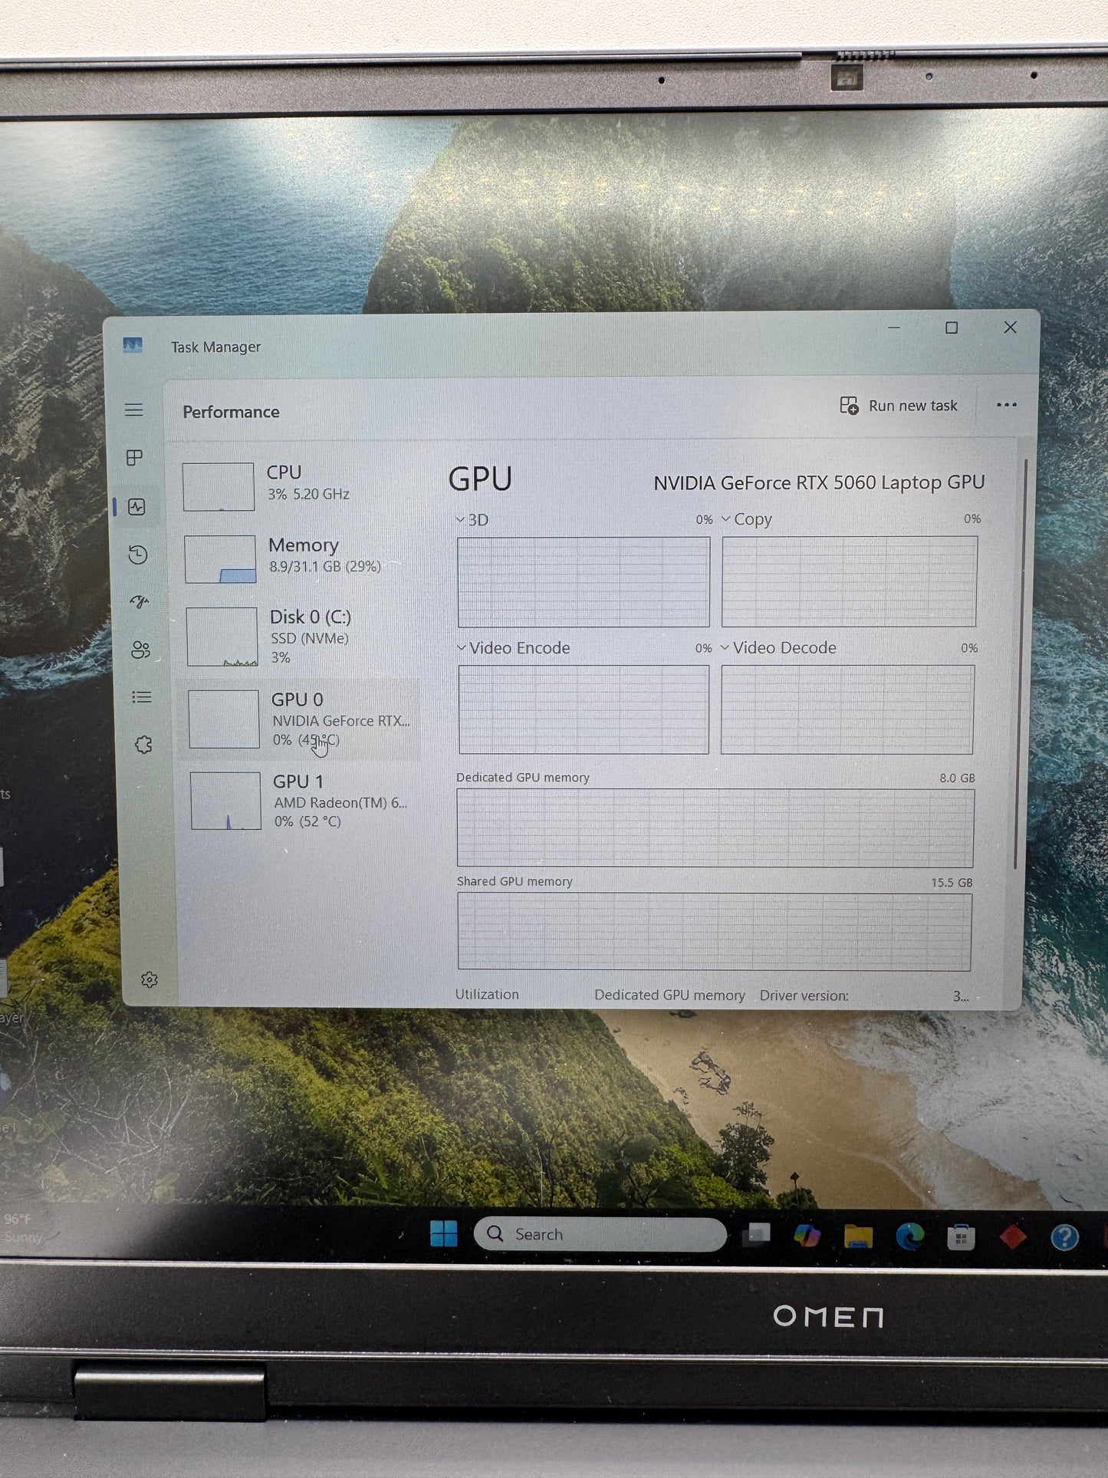Open Task View from the taskbar

pyautogui.click(x=757, y=1235)
